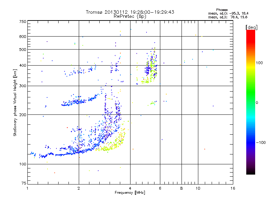
Task: Click the 750 y-axis tick label
Action: coord(23,22)
